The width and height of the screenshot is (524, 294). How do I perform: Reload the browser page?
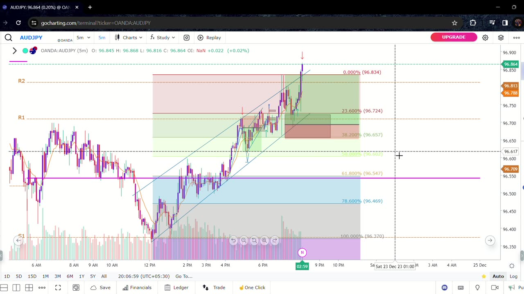coord(18,23)
